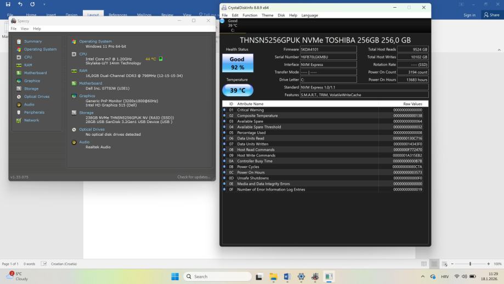
Task: Click Redo icon in Word title bar
Action: point(32,4)
